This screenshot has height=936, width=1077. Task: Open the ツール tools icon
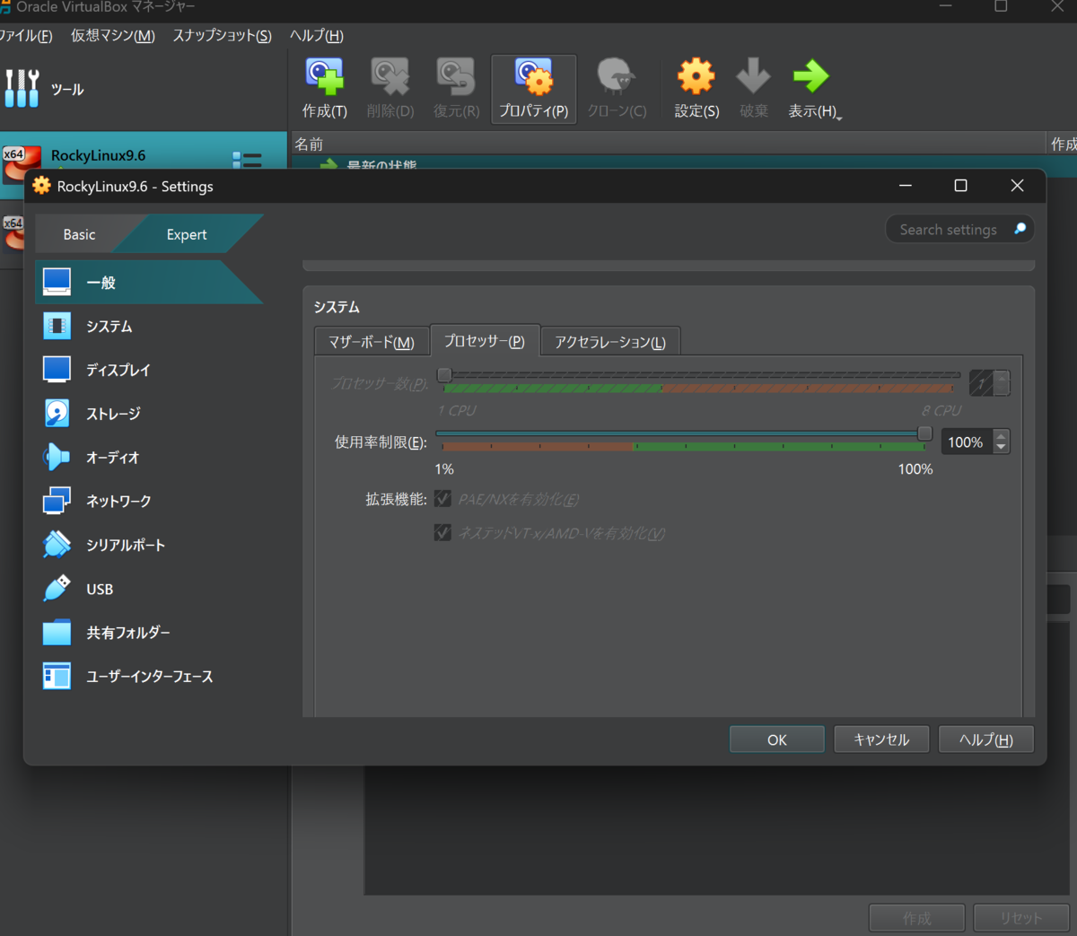click(22, 88)
